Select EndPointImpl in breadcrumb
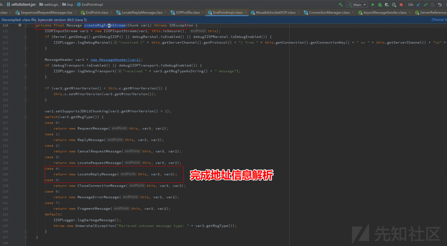Image resolution: width=447 pixels, height=246 pixels. [x=90, y=4]
